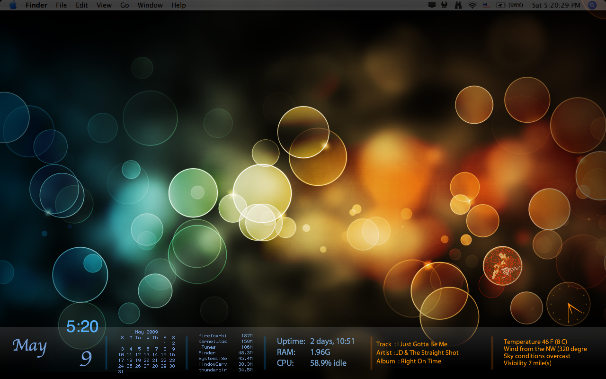This screenshot has height=379, width=606.
Task: Click the track title I Just Gotta Be Me
Action: [x=422, y=344]
